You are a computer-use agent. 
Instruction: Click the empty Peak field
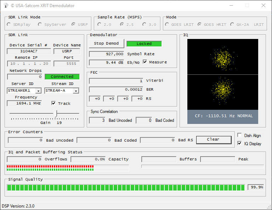[x=218, y=159]
